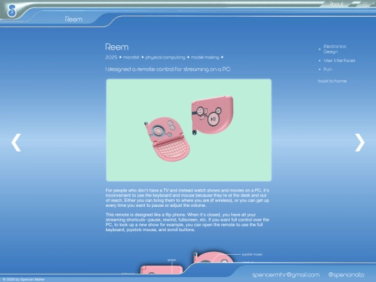Viewport: 376px width, 282px height.
Task: Click the paragraph starting 'This remote is designed'
Action: point(187,222)
